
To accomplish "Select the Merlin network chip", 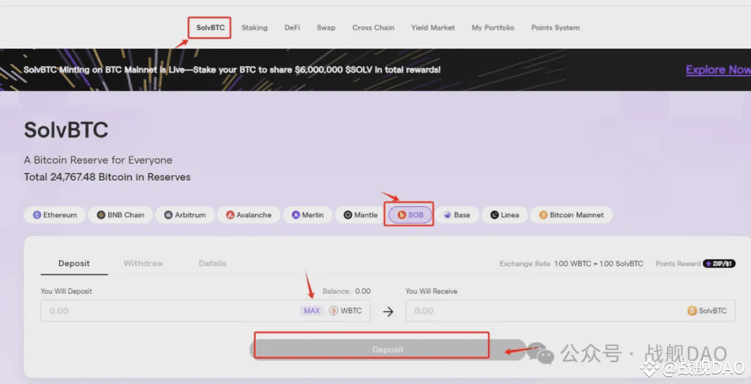I will point(307,215).
